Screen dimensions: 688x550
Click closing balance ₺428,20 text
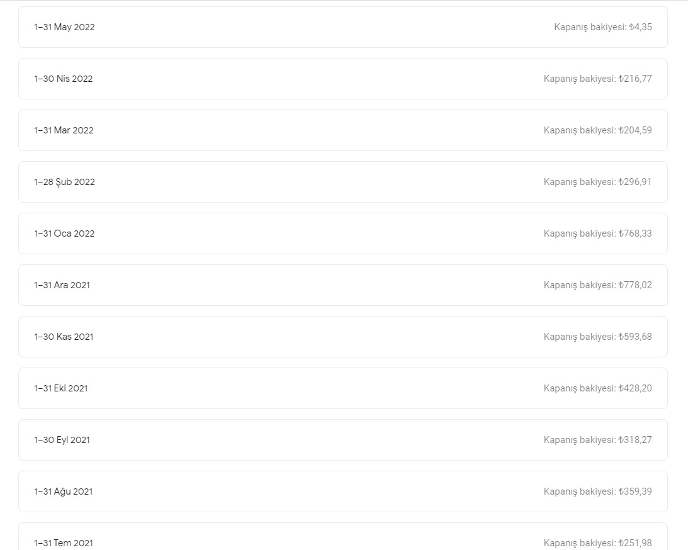coord(597,389)
